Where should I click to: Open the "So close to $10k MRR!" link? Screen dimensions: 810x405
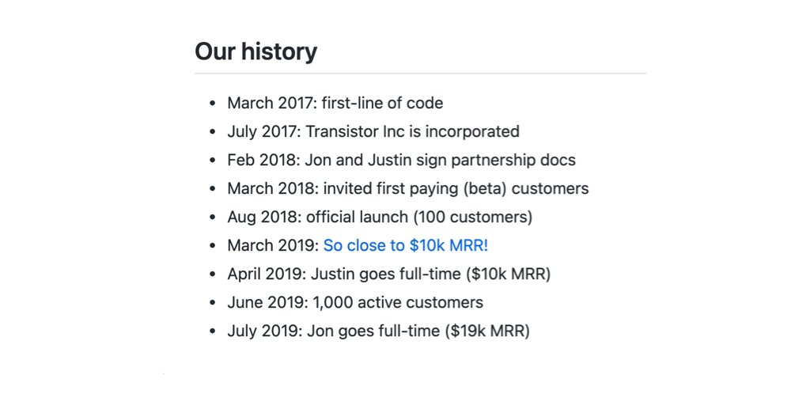[x=406, y=245]
